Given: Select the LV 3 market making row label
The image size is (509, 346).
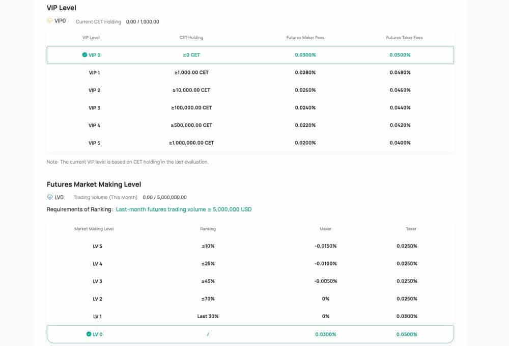Looking at the screenshot, I should point(97,281).
